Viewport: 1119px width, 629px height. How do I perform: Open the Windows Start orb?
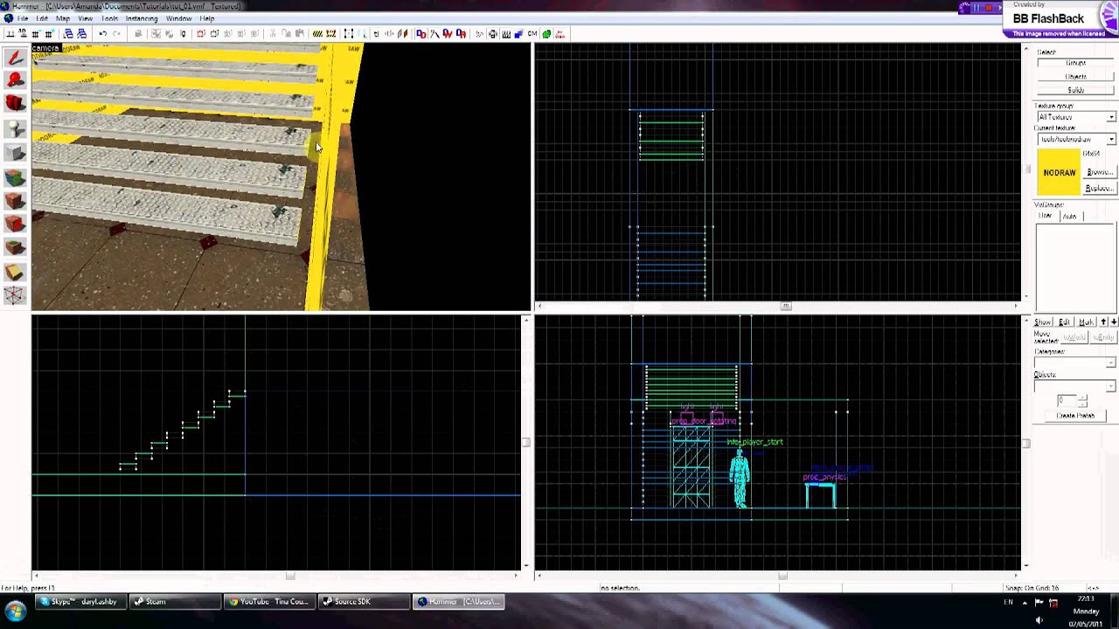tap(15, 611)
